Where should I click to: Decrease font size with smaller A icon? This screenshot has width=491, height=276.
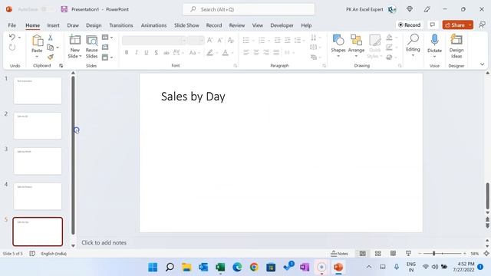click(x=220, y=40)
